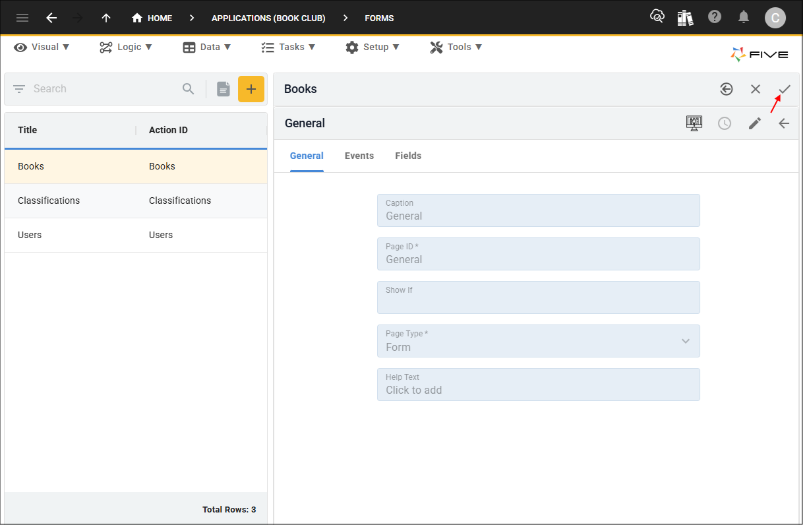The image size is (803, 525).
Task: Add a new form with plus button
Action: [x=251, y=89]
